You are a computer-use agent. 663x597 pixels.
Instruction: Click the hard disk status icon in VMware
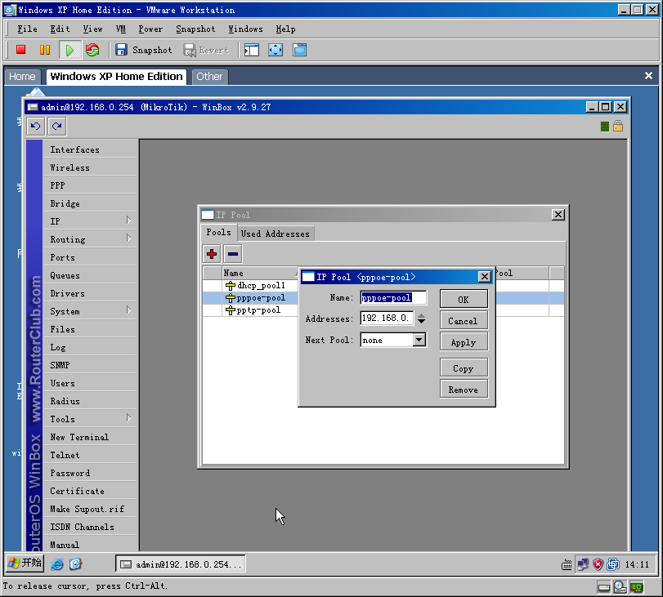tap(604, 587)
